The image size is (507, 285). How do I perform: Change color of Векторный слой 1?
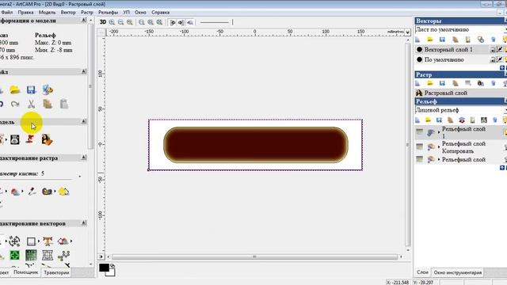419,49
